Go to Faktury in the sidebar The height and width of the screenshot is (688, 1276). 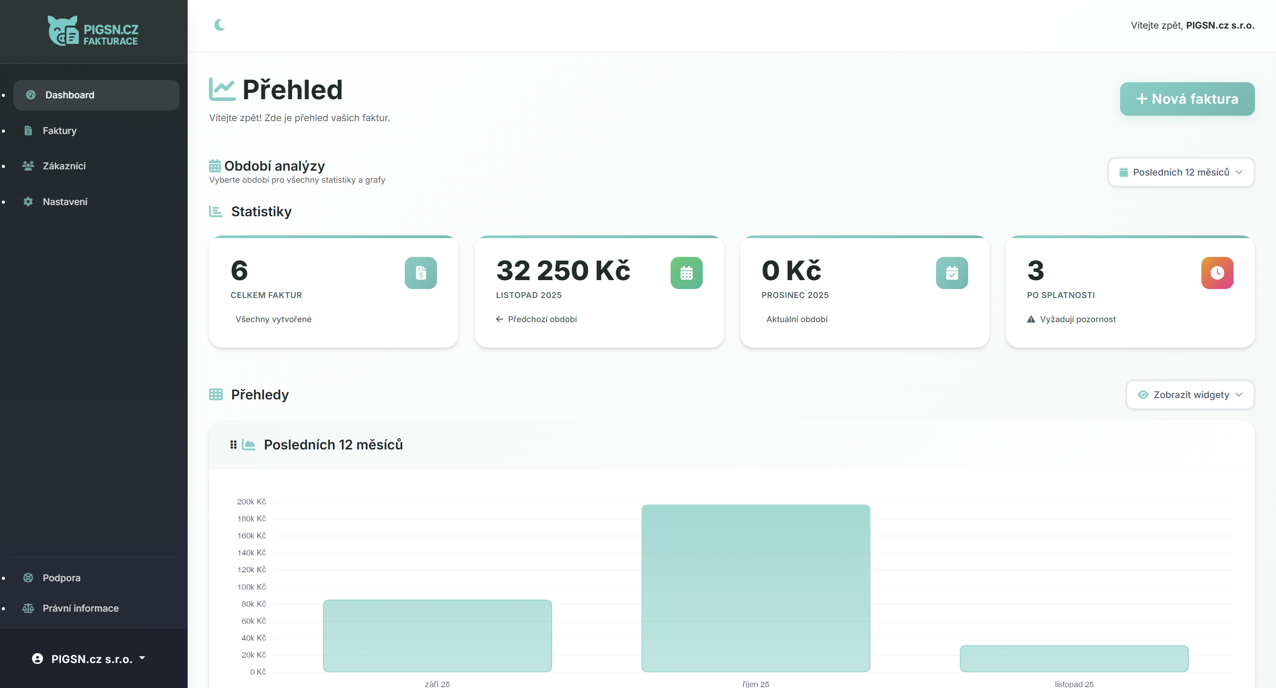coord(59,131)
